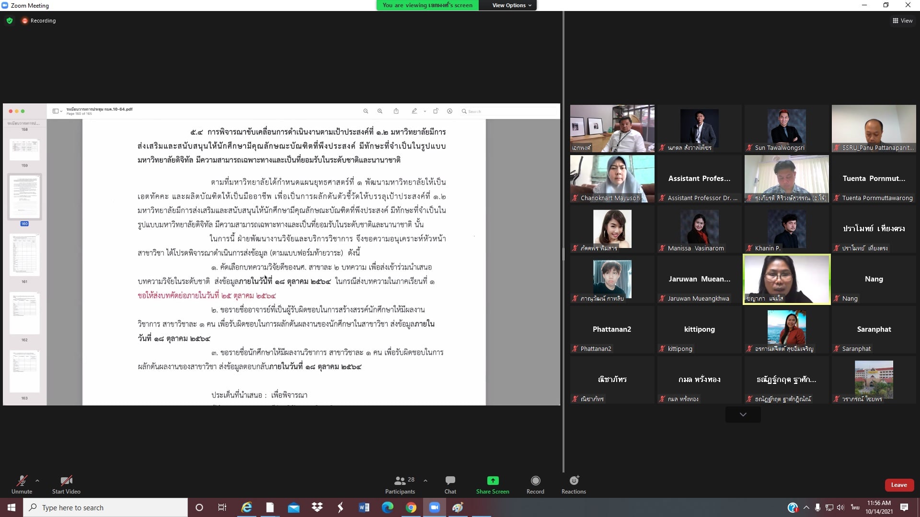The height and width of the screenshot is (517, 920).
Task: Open the View Options dropdown
Action: (x=511, y=5)
